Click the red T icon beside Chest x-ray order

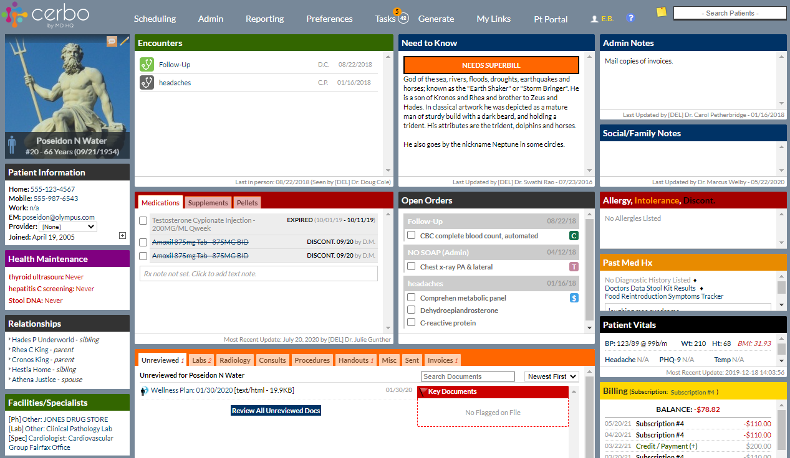pos(574,265)
